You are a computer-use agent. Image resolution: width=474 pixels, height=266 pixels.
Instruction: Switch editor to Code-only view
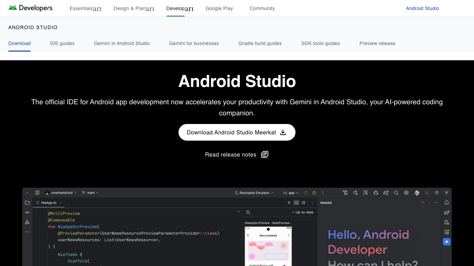[289, 203]
